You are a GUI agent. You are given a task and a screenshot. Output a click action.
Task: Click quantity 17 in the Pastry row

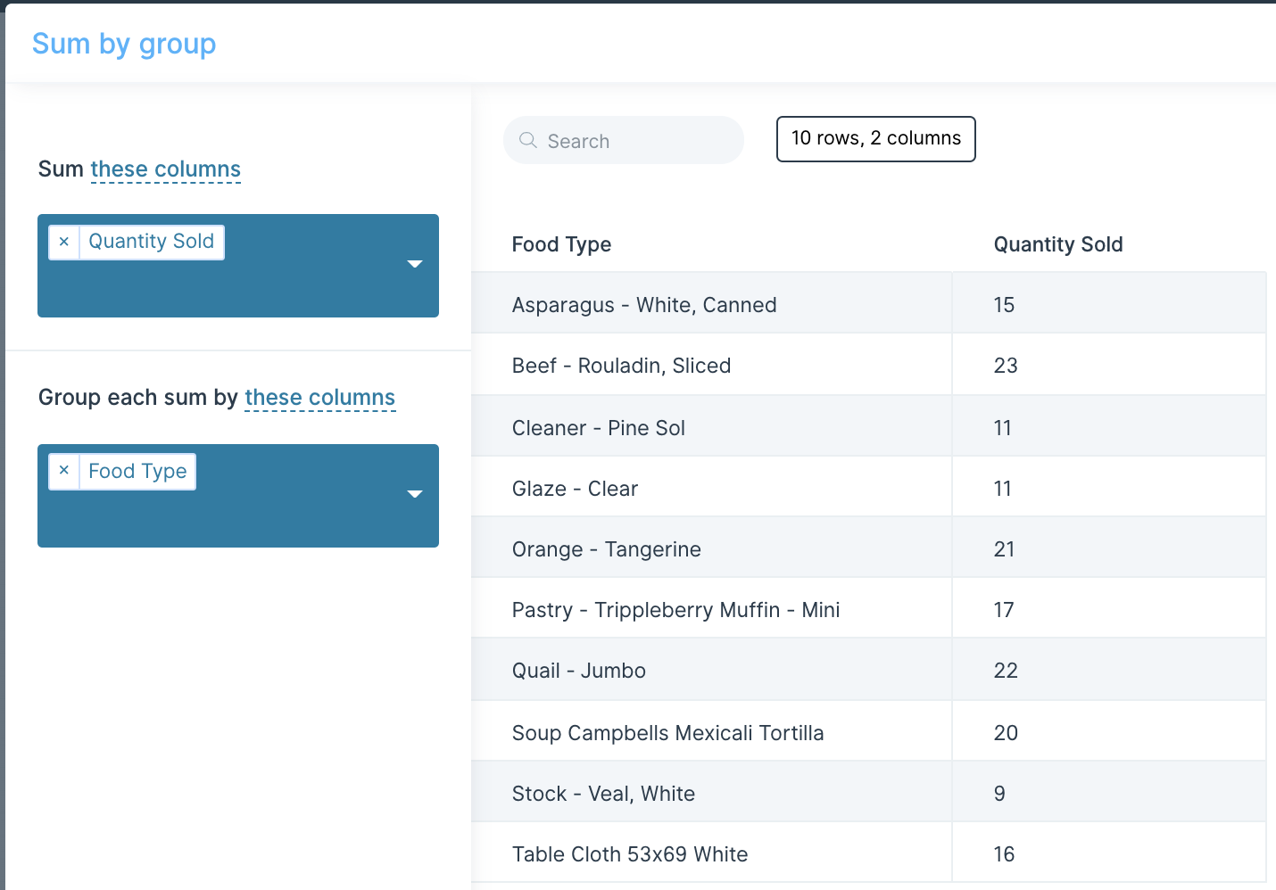(x=1109, y=608)
